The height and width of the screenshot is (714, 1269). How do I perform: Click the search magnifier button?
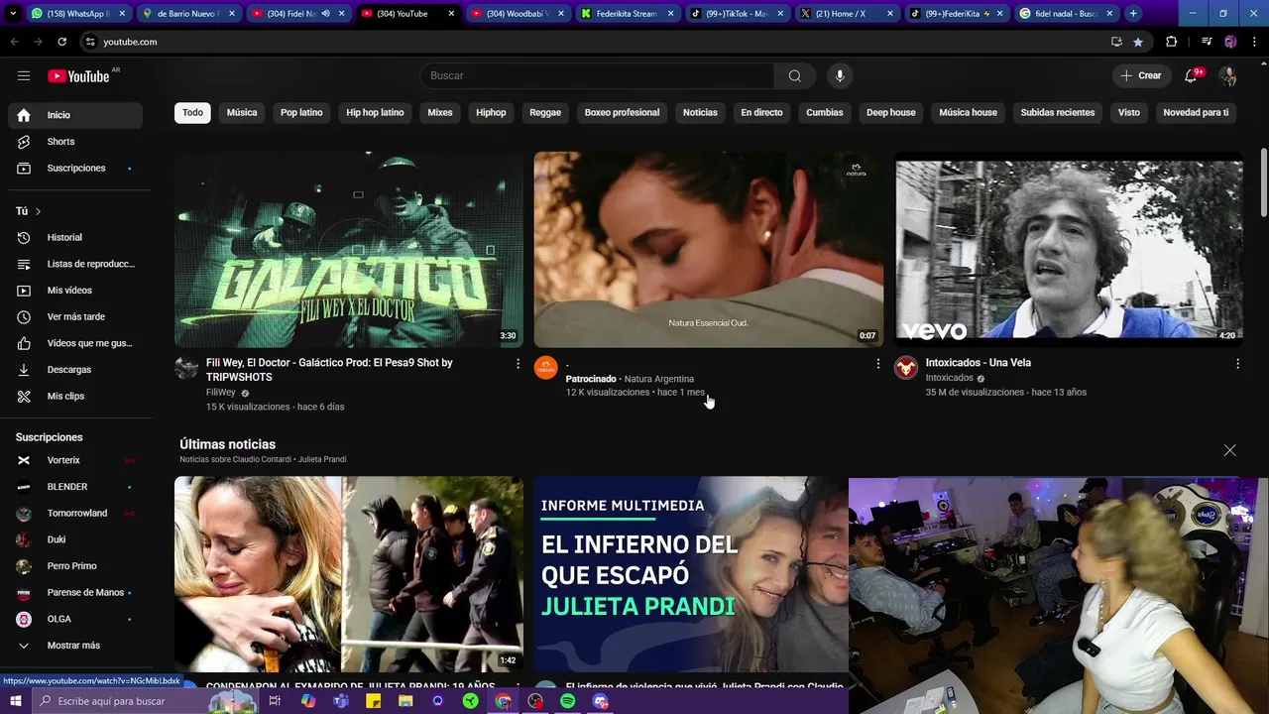tap(795, 75)
